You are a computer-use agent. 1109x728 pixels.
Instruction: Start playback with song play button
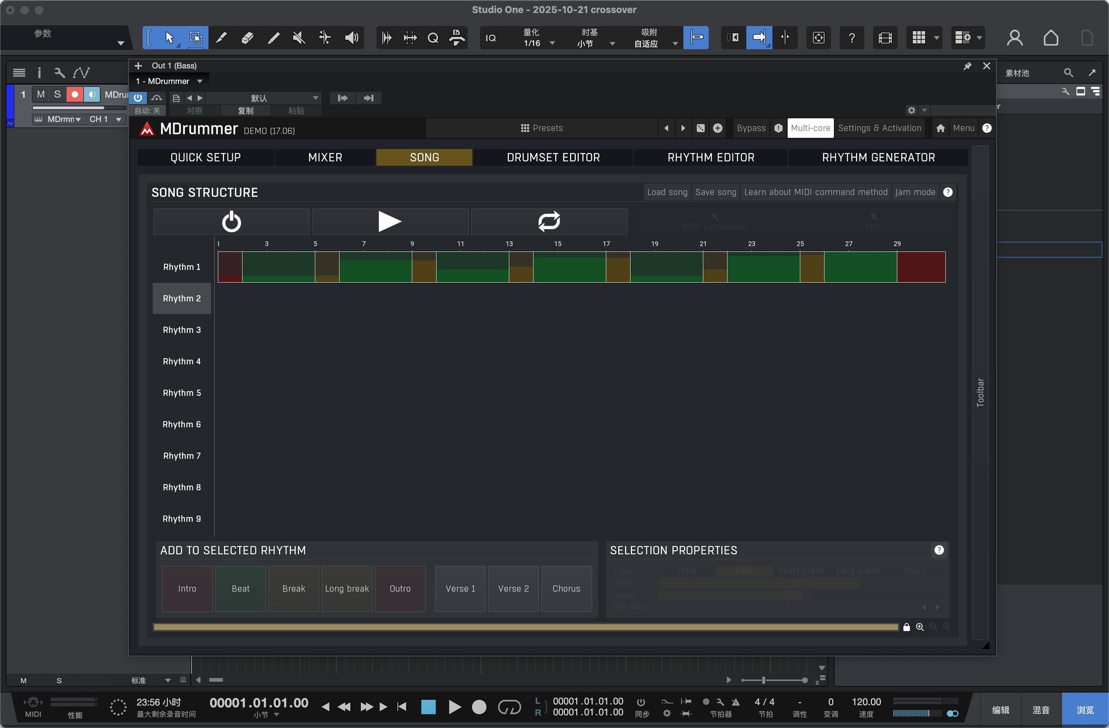(390, 222)
